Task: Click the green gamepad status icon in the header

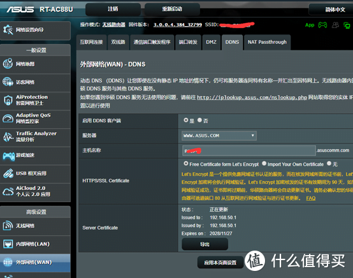Action: coord(322,25)
